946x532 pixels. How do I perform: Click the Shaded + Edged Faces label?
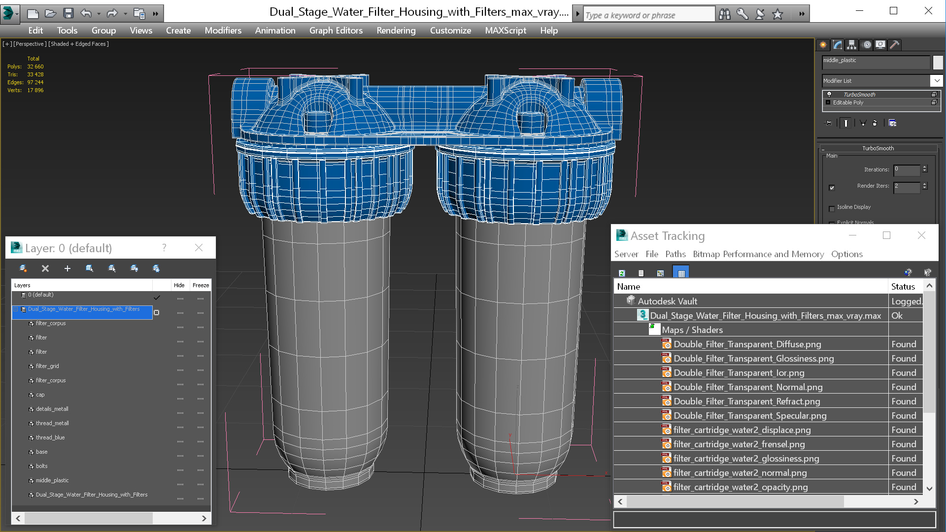(x=79, y=44)
